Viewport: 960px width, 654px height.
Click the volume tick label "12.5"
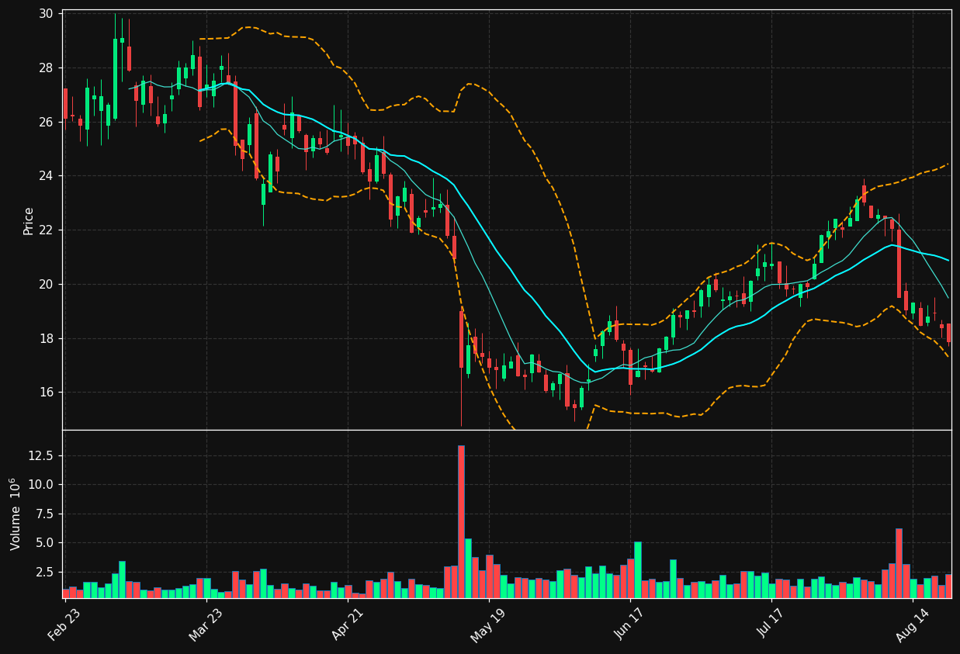pyautogui.click(x=41, y=455)
